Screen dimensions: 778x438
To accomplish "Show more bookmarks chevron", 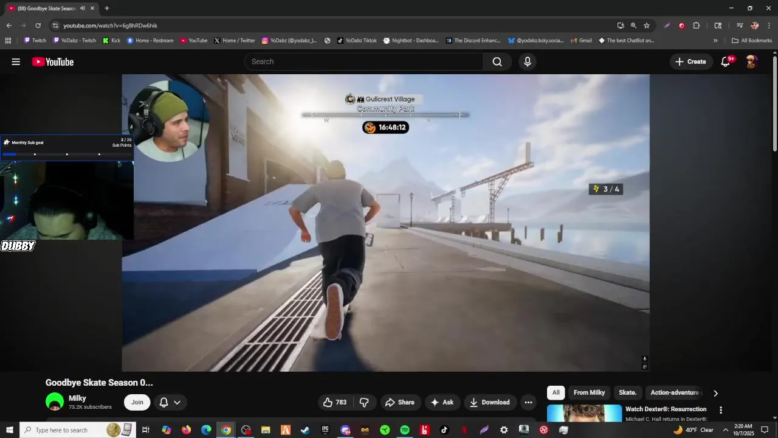I will [x=715, y=41].
